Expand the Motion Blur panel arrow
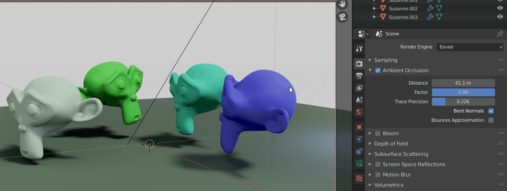This screenshot has height=191, width=507. tap(370, 174)
